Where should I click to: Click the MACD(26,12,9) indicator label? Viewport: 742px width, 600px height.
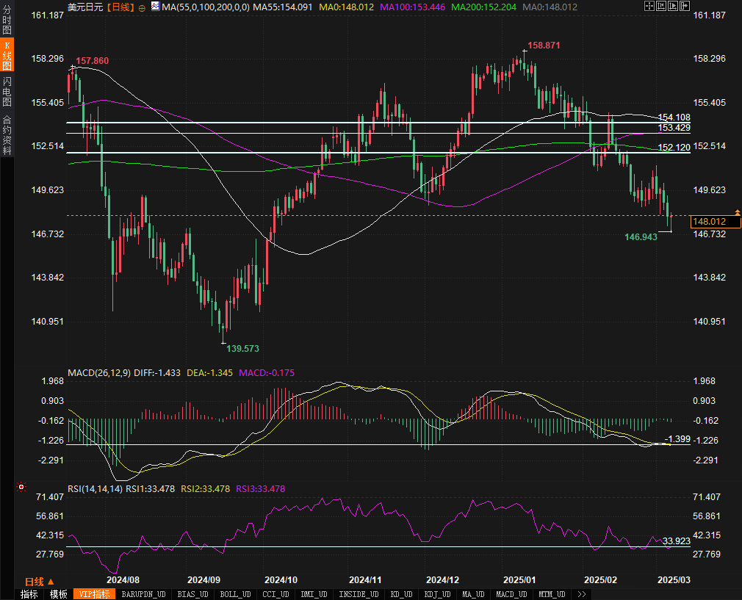[99, 373]
